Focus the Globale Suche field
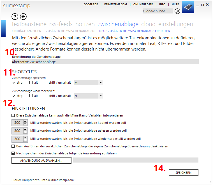This screenshot has height=185, width=213. pyautogui.click(x=158, y=11)
